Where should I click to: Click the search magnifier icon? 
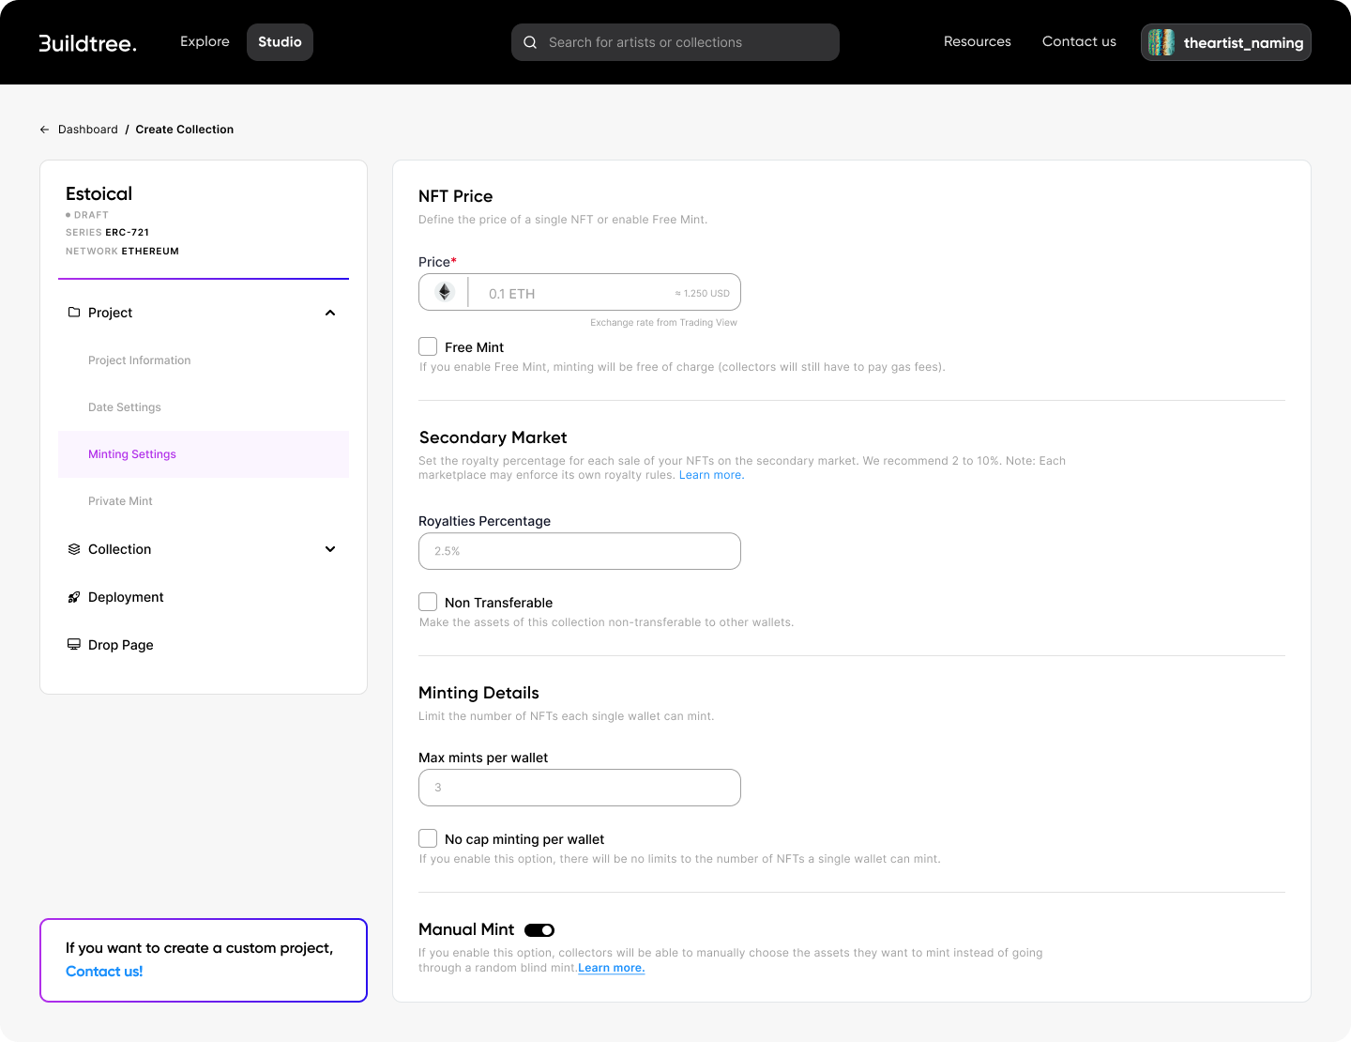pyautogui.click(x=530, y=42)
